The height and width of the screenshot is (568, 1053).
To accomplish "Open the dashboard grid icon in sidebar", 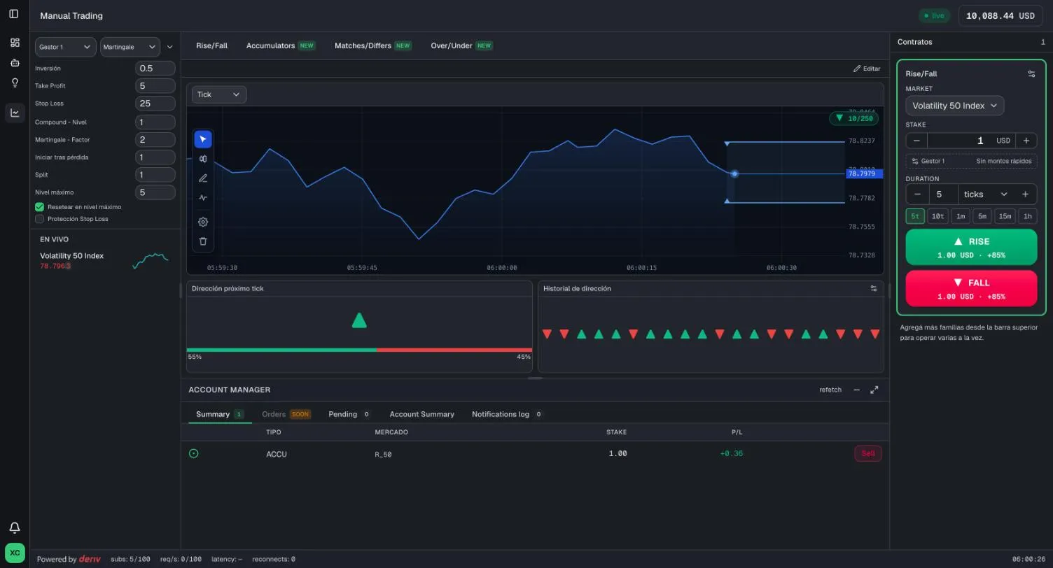I will coord(15,43).
